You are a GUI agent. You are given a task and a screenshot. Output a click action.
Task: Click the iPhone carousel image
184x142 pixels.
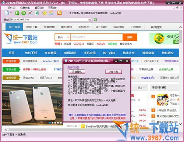click(32, 105)
